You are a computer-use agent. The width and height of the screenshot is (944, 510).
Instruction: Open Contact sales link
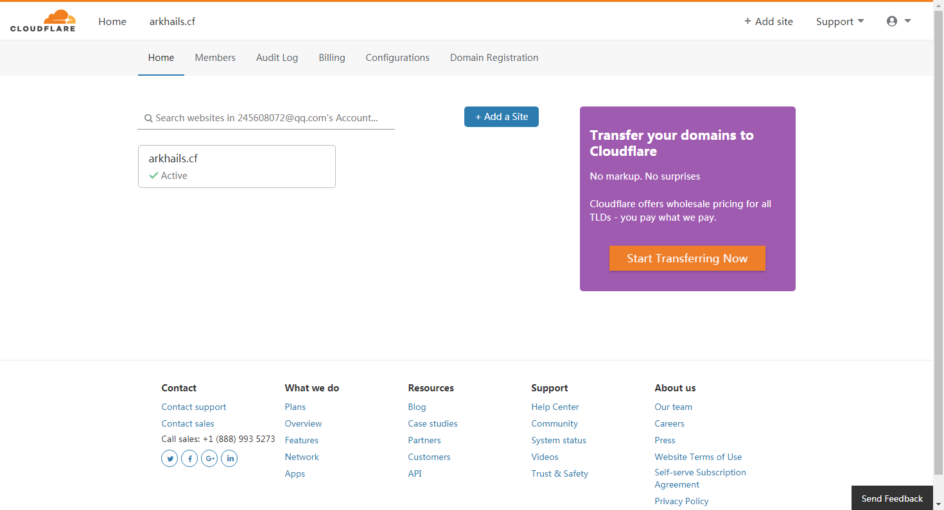tap(188, 423)
